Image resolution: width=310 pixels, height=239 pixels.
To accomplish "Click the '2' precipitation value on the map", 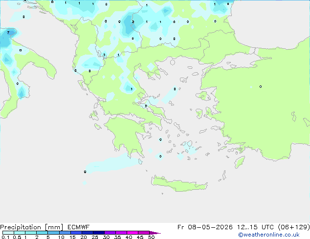I will point(133,21).
